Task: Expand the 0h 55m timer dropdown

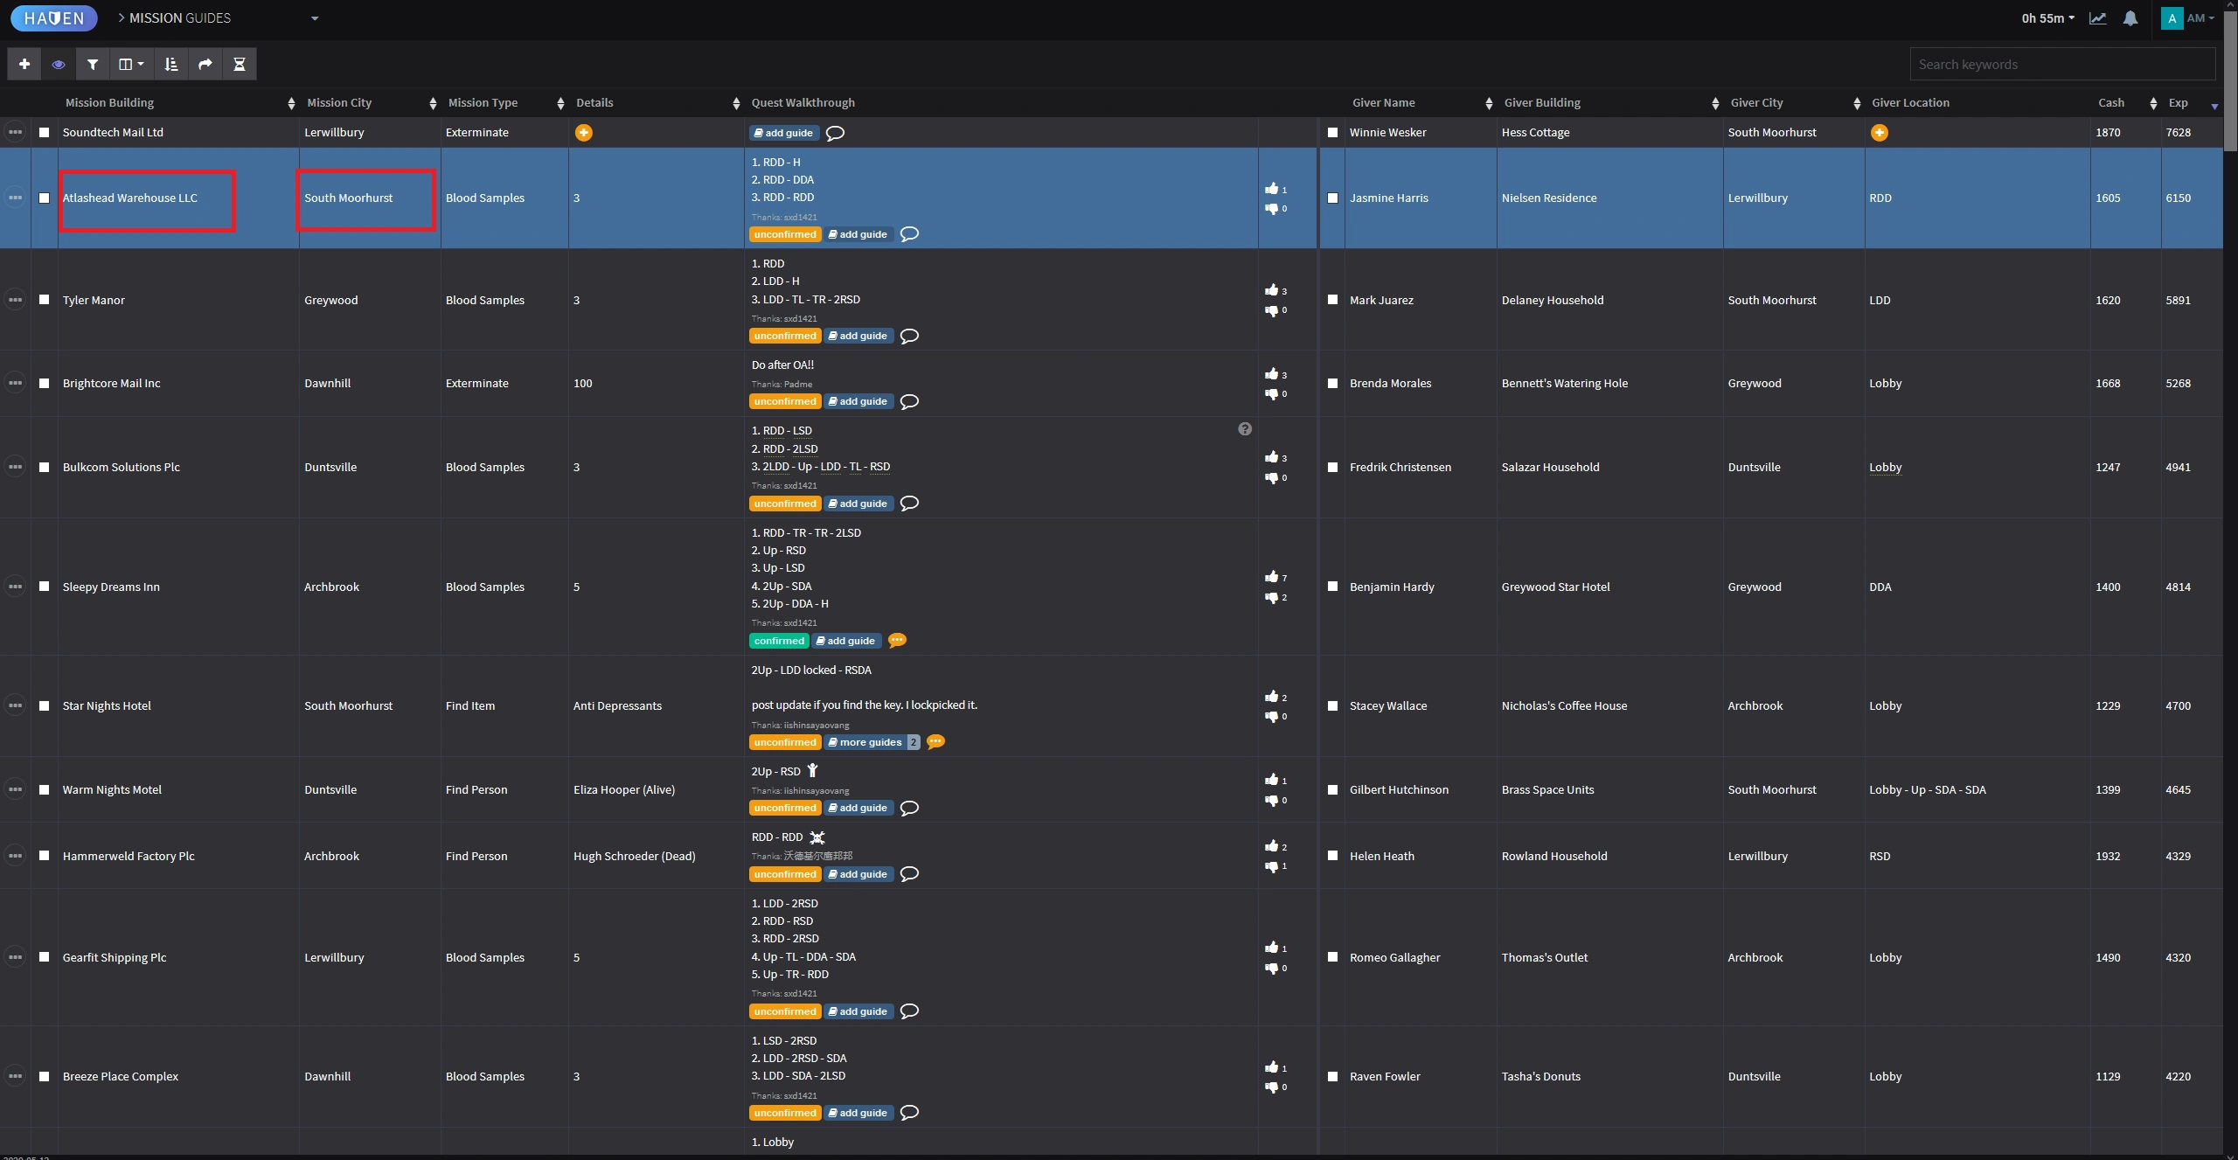Action: coord(2047,18)
